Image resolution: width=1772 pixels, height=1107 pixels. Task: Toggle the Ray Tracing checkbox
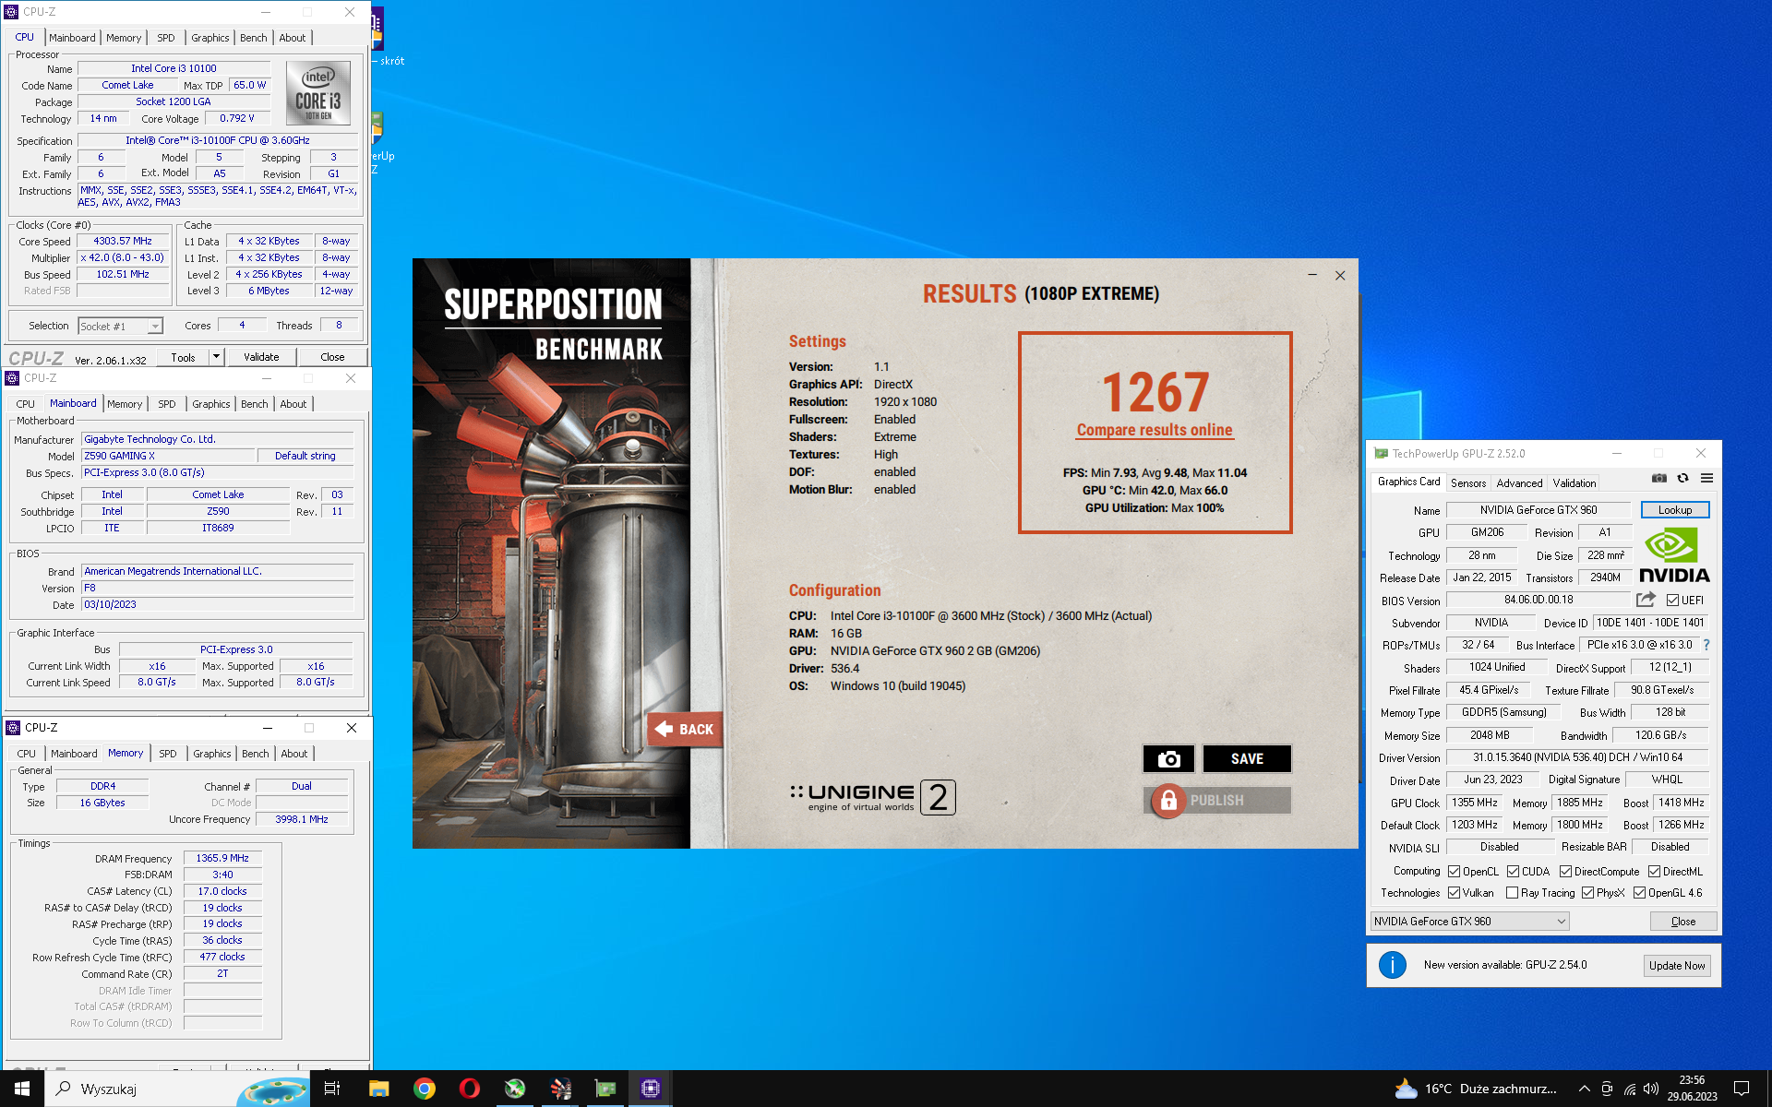(x=1513, y=893)
